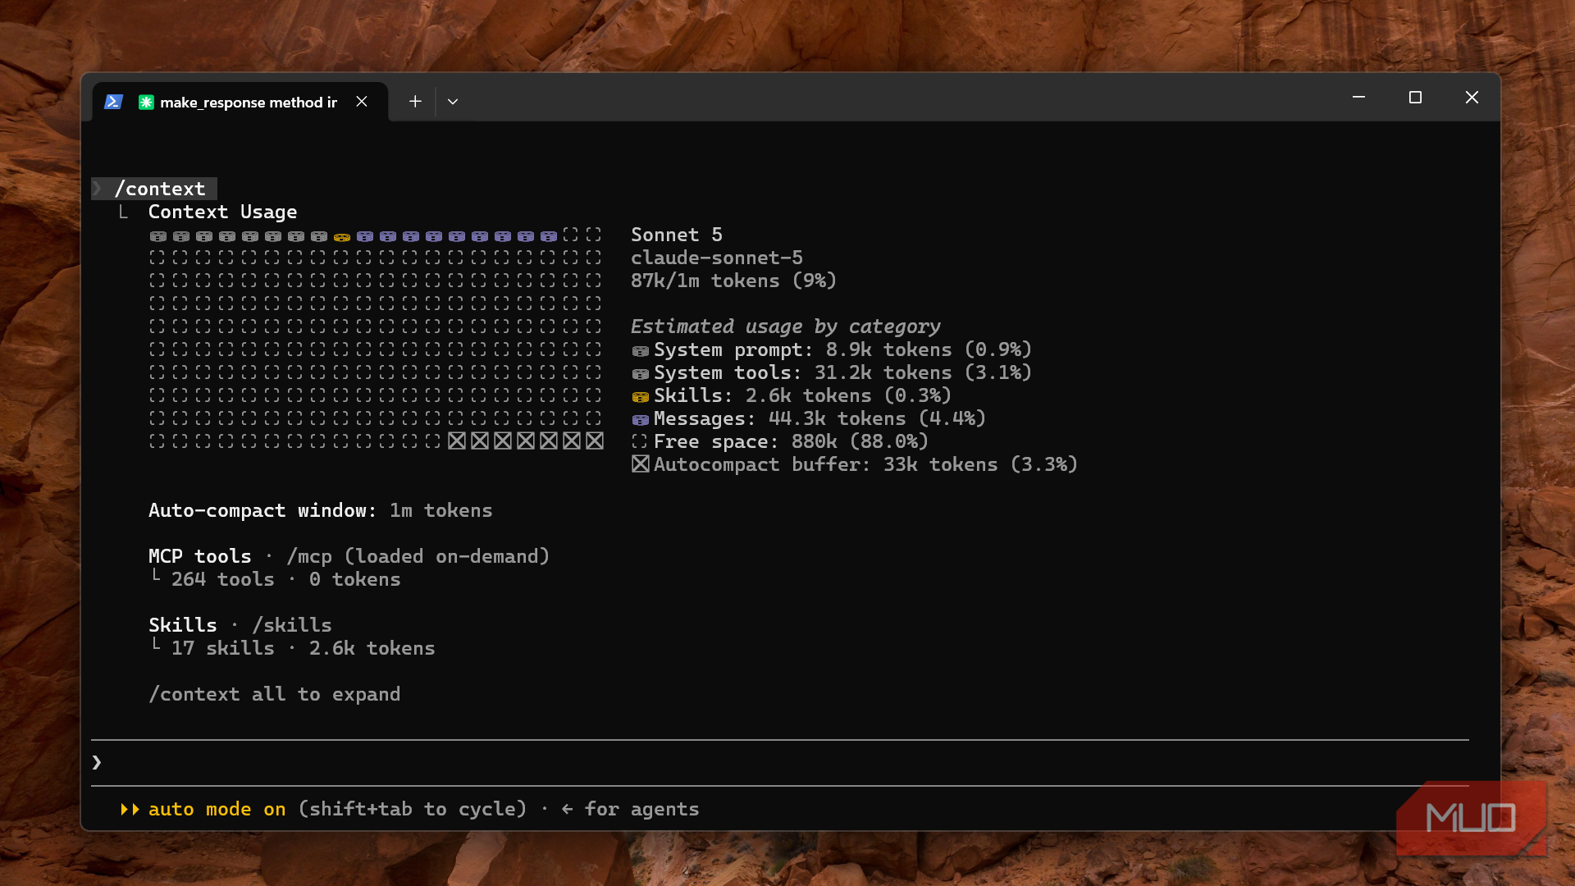The image size is (1575, 886).
Task: Open a new terminal tab
Action: click(415, 102)
